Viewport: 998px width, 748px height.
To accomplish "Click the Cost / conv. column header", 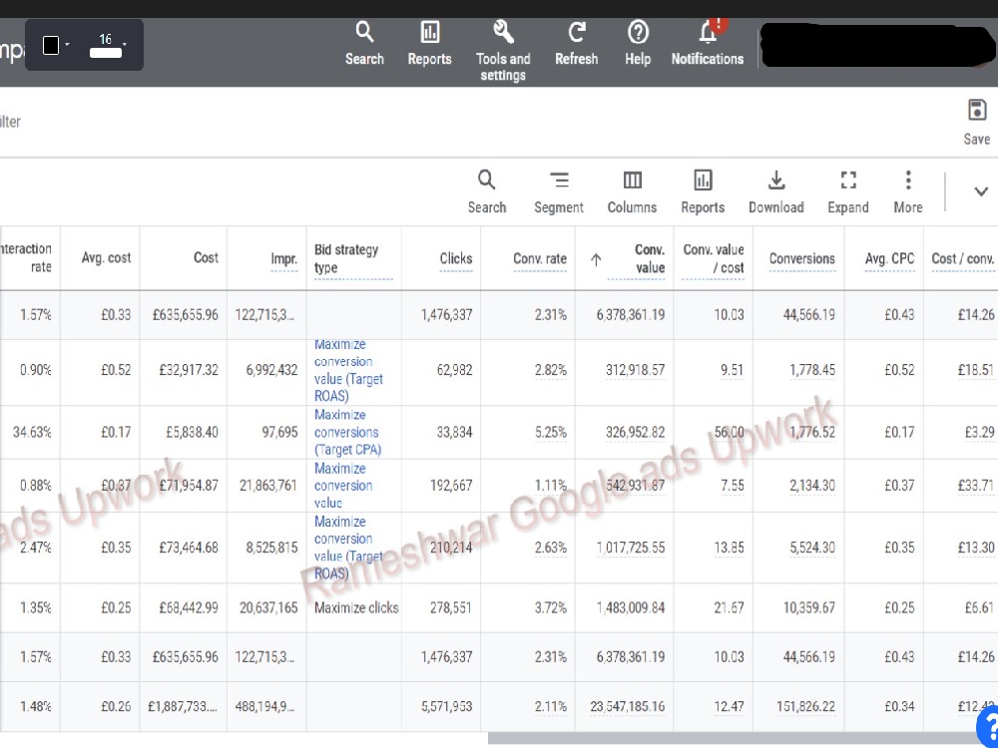I will coord(962,259).
